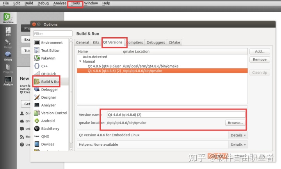Select the FakeVim options category
The height and width of the screenshot is (169, 281).
click(51, 58)
